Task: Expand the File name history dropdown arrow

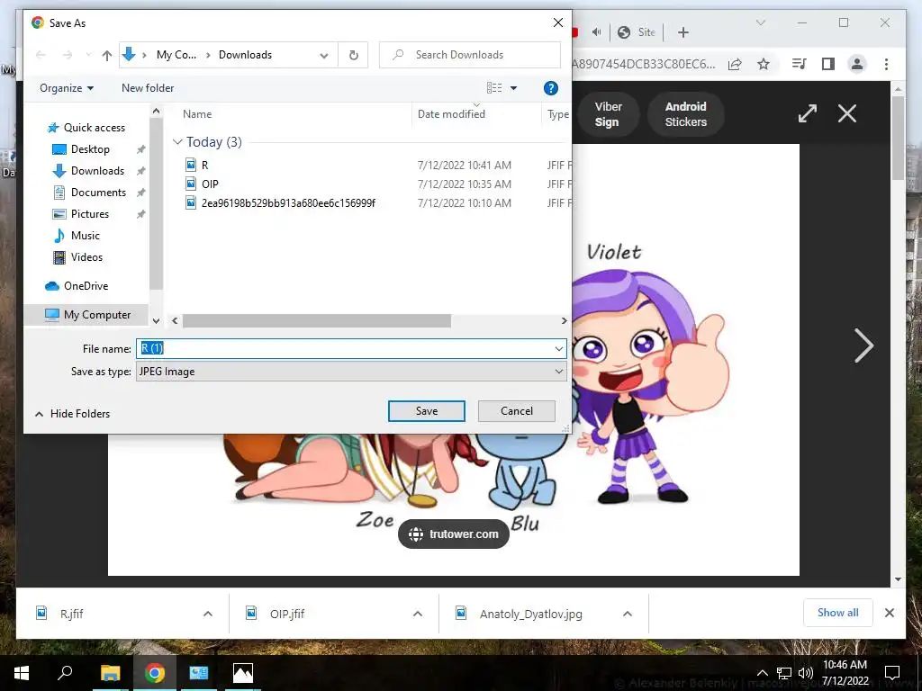Action: [x=558, y=348]
